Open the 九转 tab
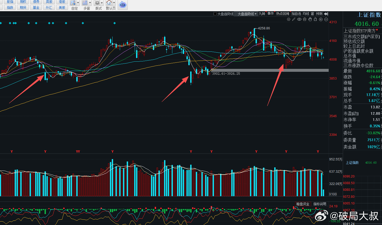The image size is (382, 225). [262, 14]
